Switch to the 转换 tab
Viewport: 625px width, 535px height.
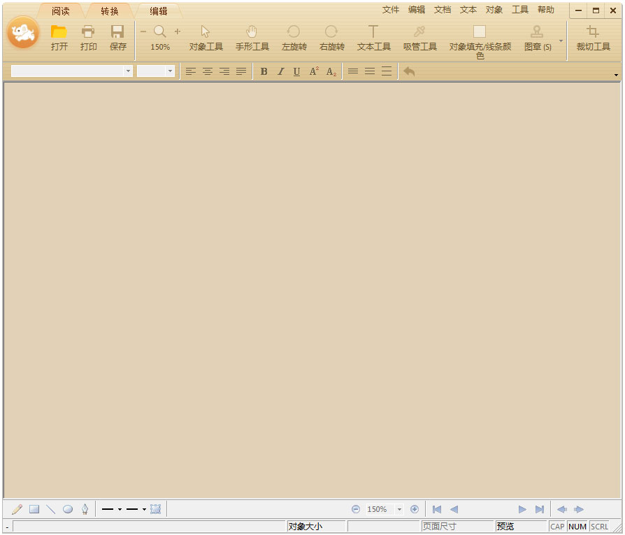point(110,11)
